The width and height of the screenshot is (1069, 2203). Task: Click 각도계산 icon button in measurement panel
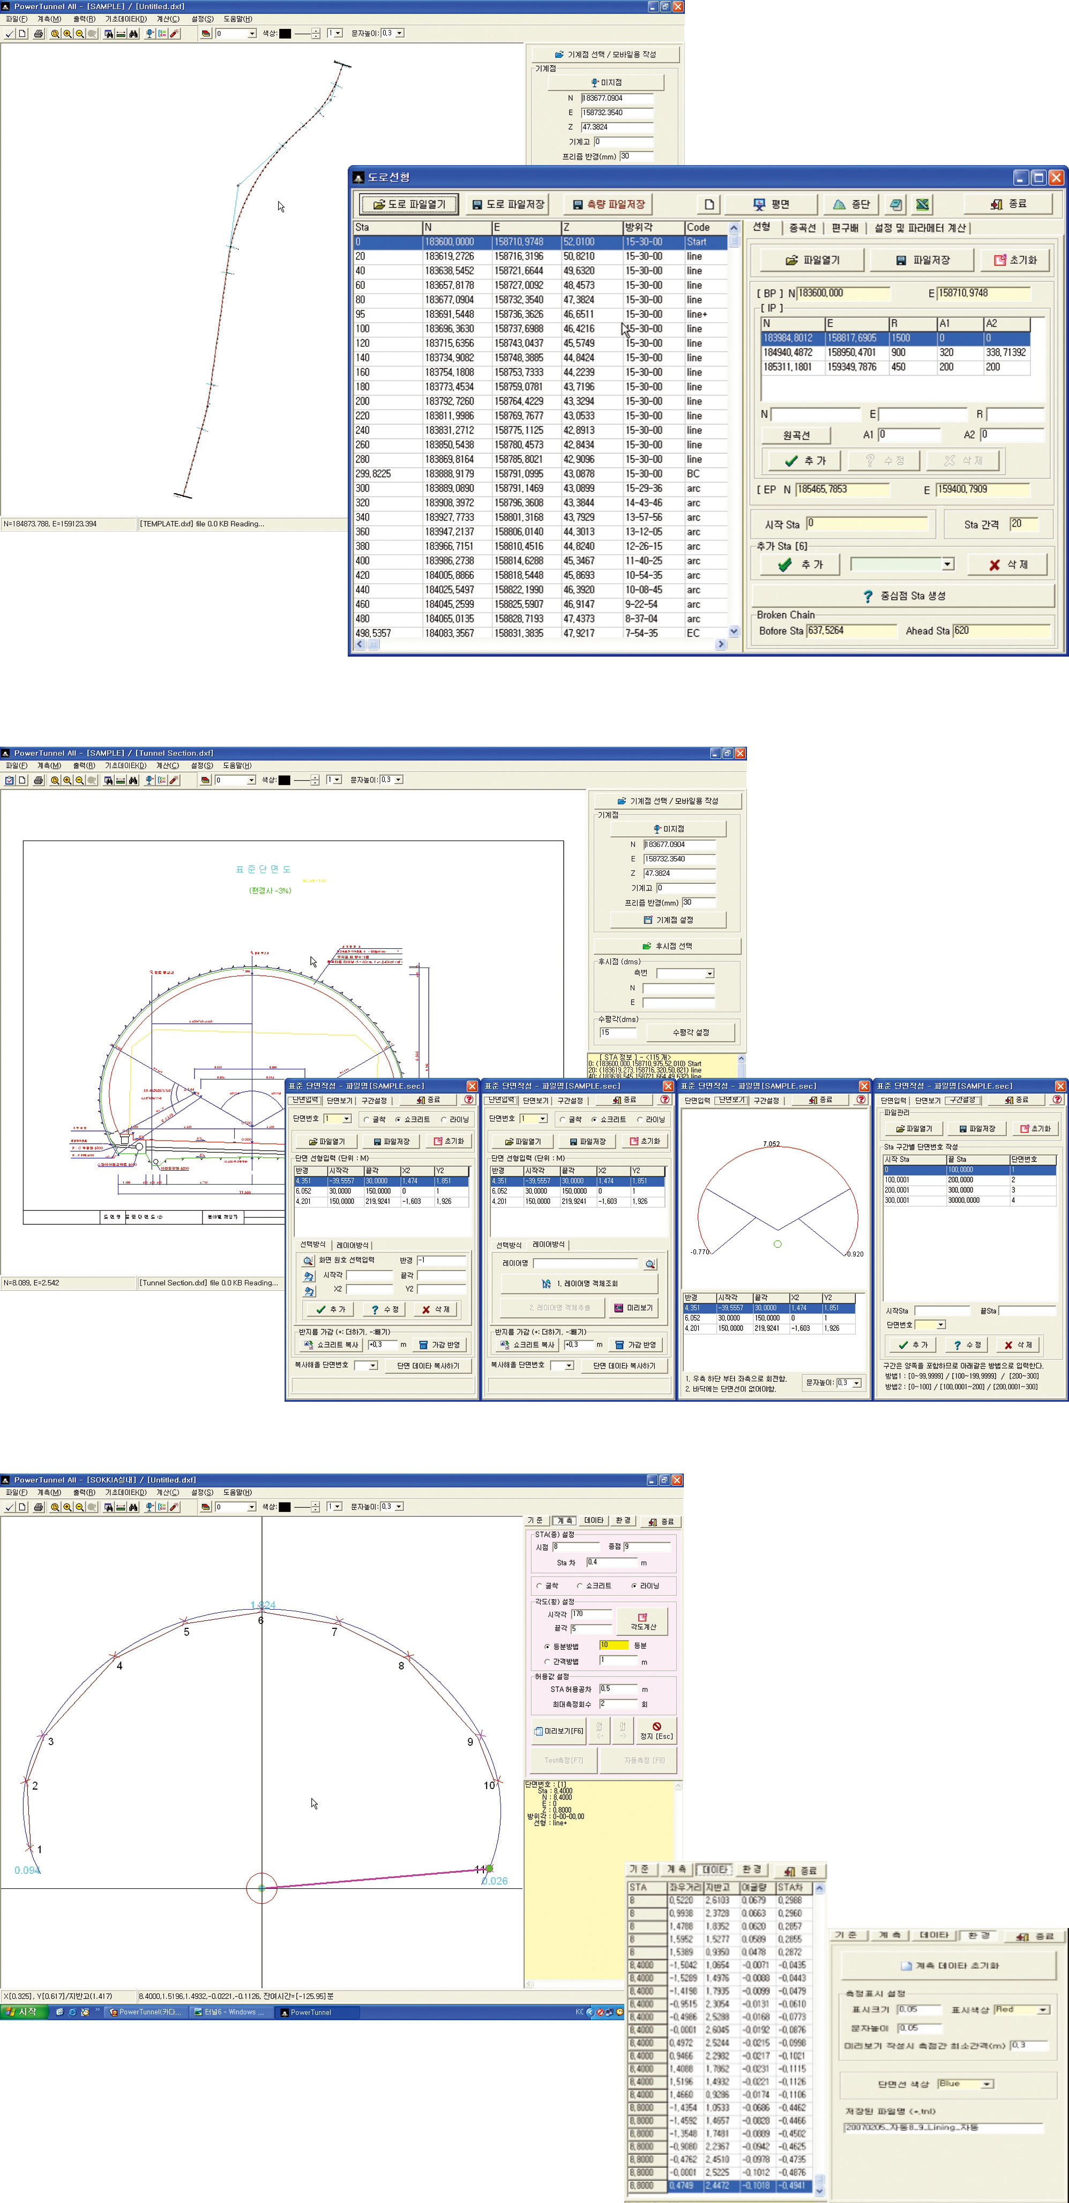tap(643, 1621)
